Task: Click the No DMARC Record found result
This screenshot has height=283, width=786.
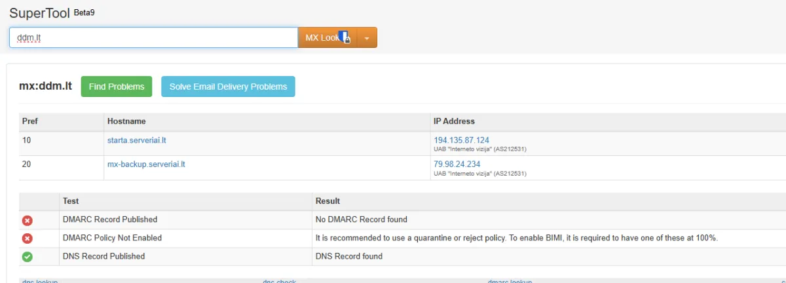Action: pos(362,219)
